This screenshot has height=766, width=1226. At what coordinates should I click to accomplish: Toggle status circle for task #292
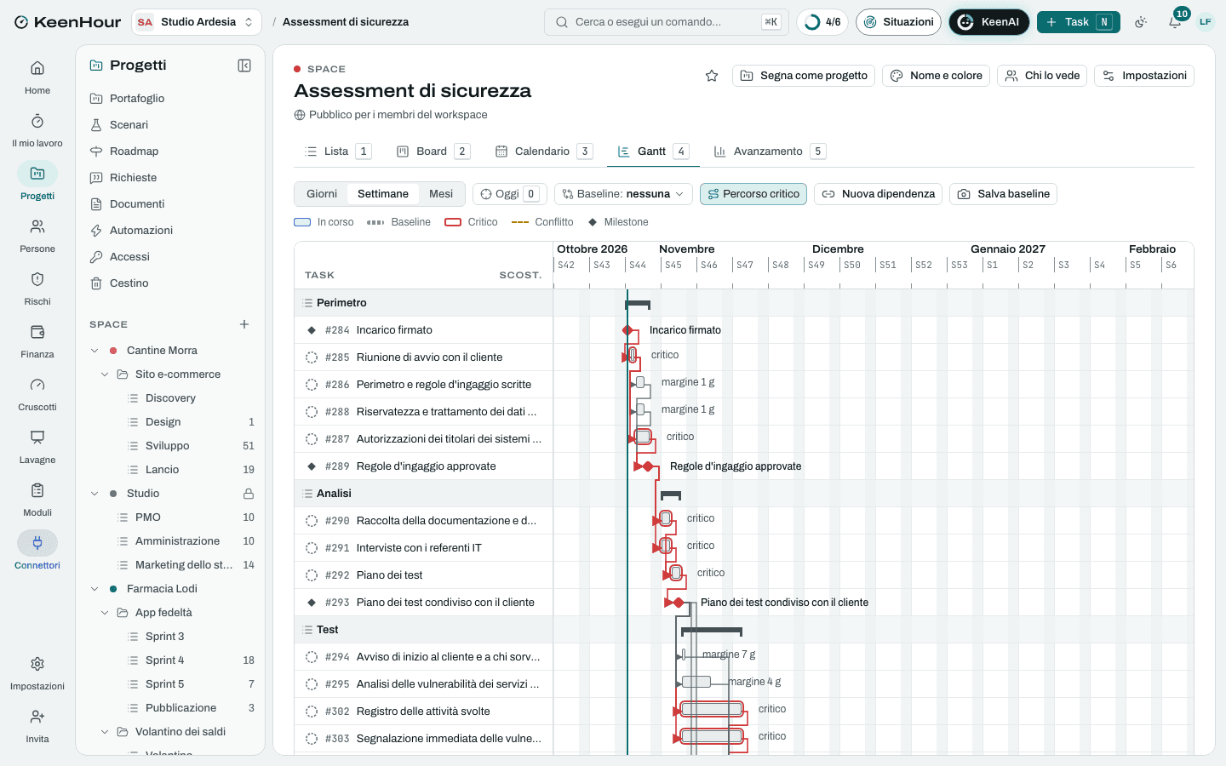(x=312, y=575)
